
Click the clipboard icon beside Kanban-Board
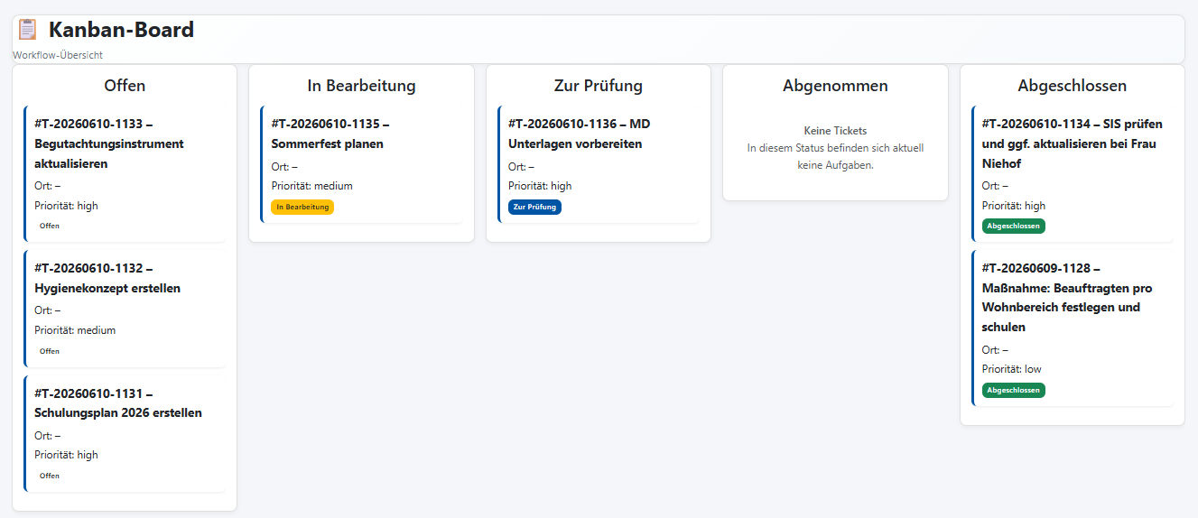pos(27,30)
